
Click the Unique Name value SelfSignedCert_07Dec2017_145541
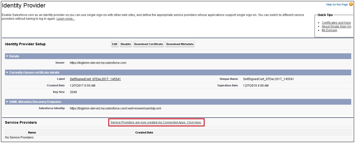pyautogui.click(x=268, y=79)
